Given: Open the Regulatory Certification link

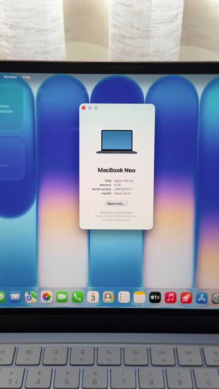Looking at the screenshot, I should pos(116,213).
